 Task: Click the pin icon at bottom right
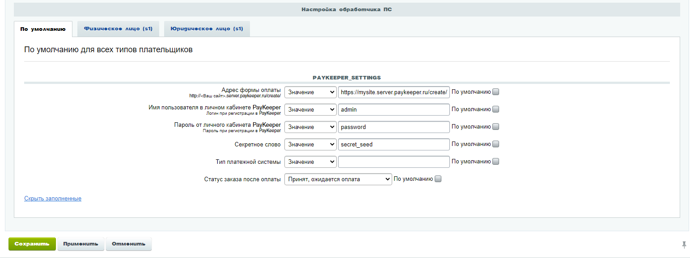coord(684,244)
